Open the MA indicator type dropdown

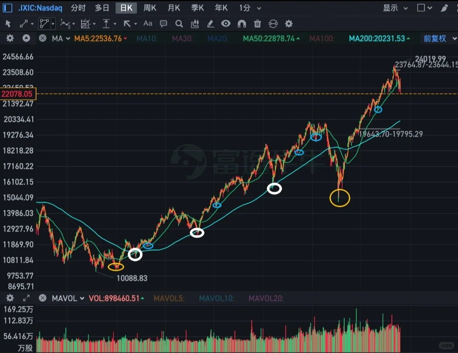tap(61, 39)
